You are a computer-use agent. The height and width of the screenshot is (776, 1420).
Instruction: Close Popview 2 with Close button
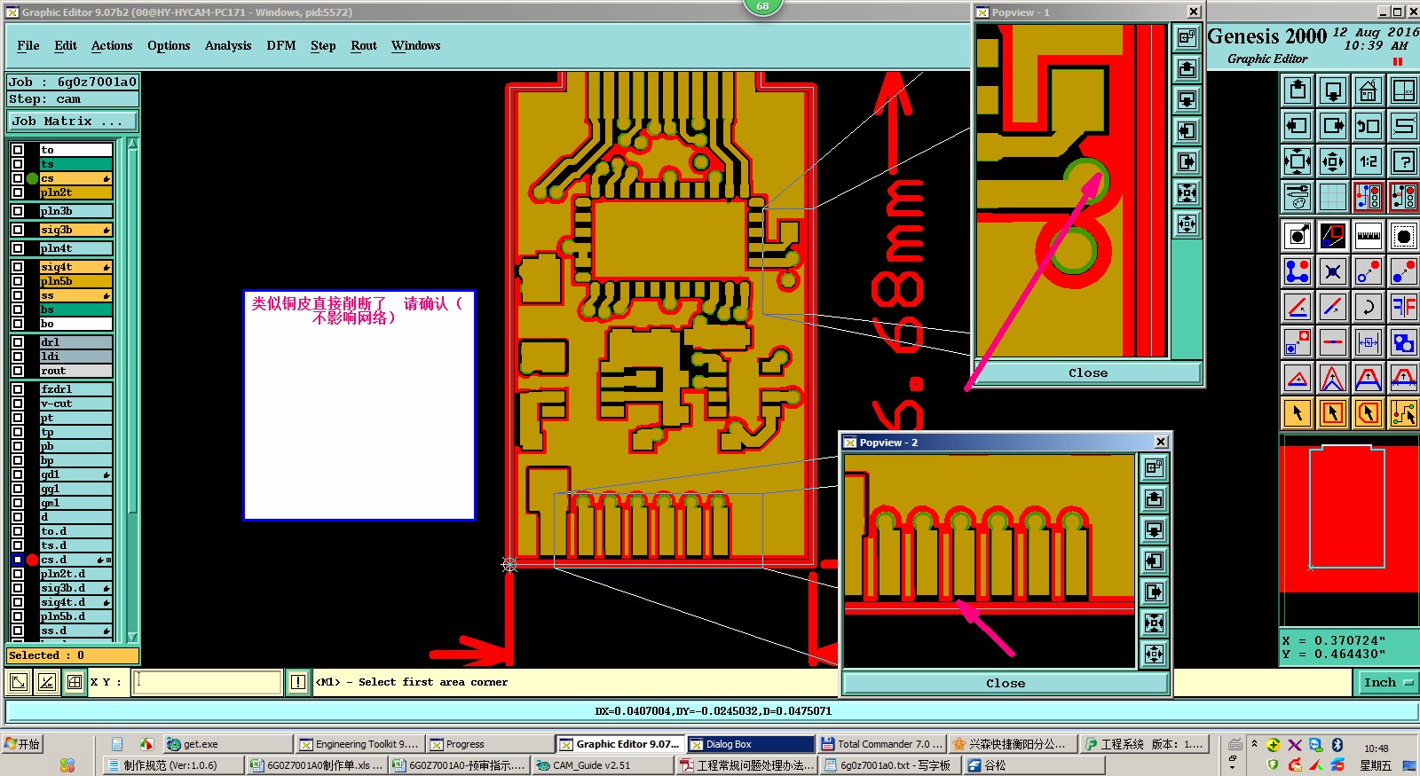tap(1006, 683)
